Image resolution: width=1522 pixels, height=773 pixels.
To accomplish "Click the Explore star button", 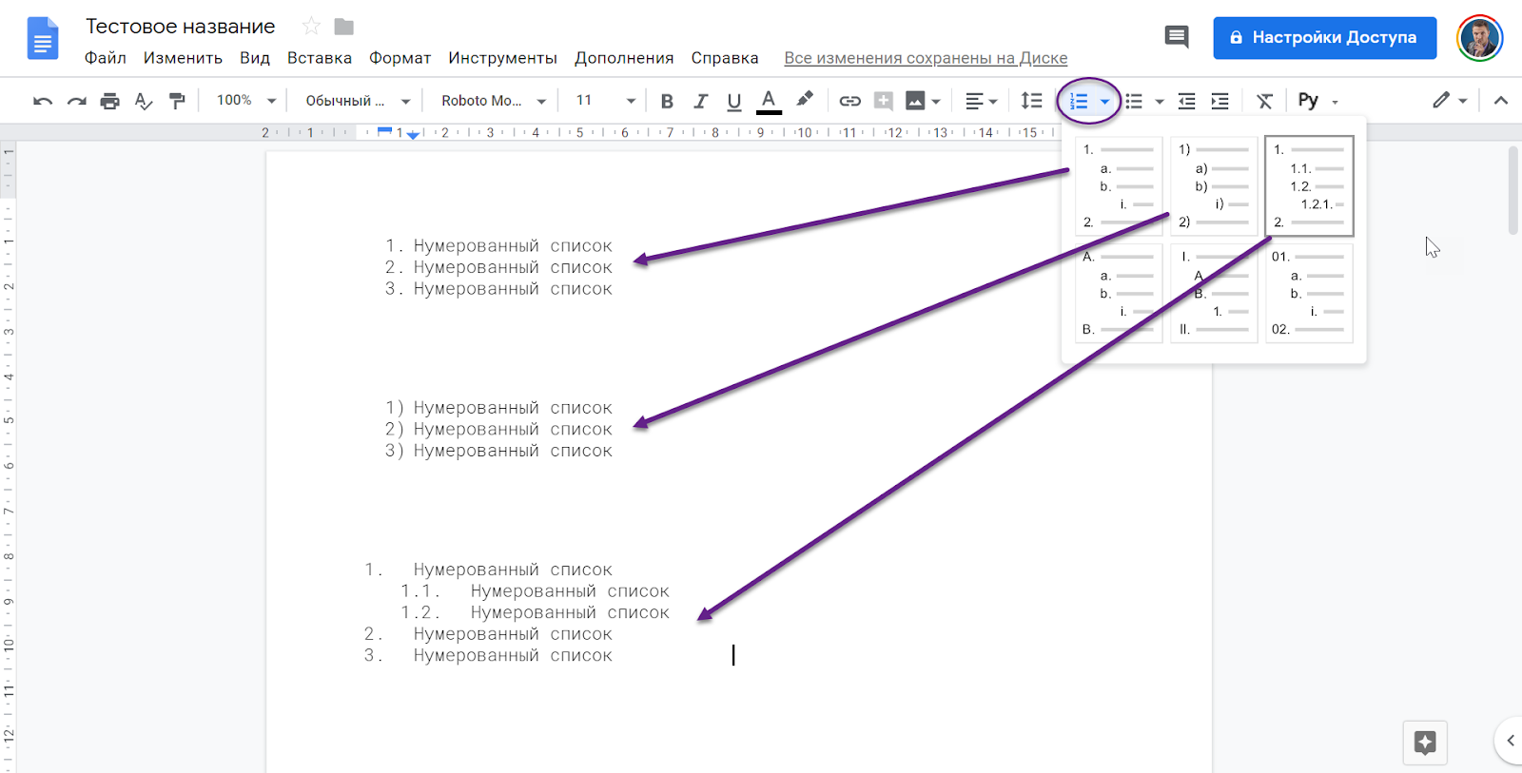I will (x=1425, y=743).
